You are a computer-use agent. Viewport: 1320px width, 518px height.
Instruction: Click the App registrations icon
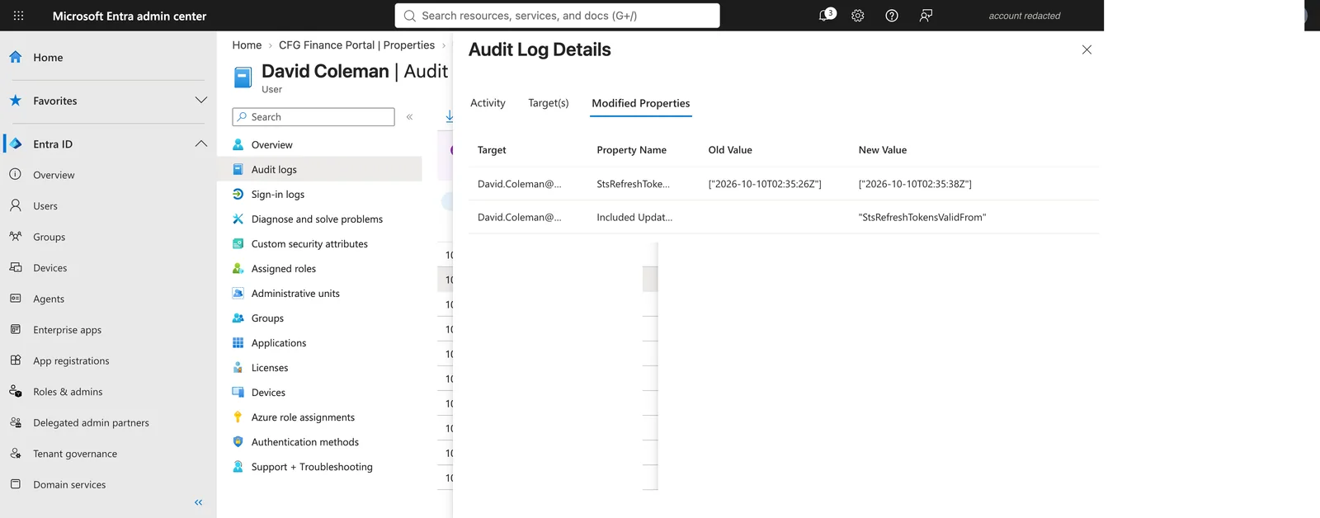pos(16,360)
